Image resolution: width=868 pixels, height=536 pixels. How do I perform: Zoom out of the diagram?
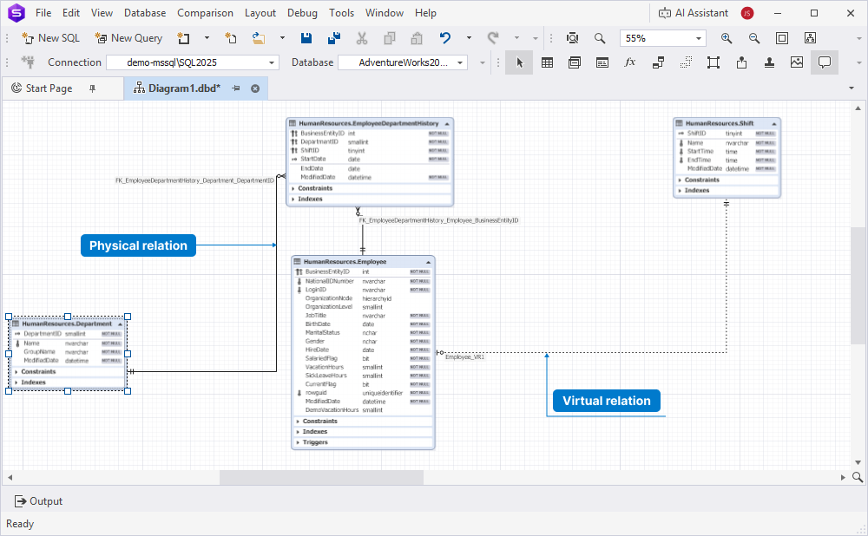tap(754, 38)
